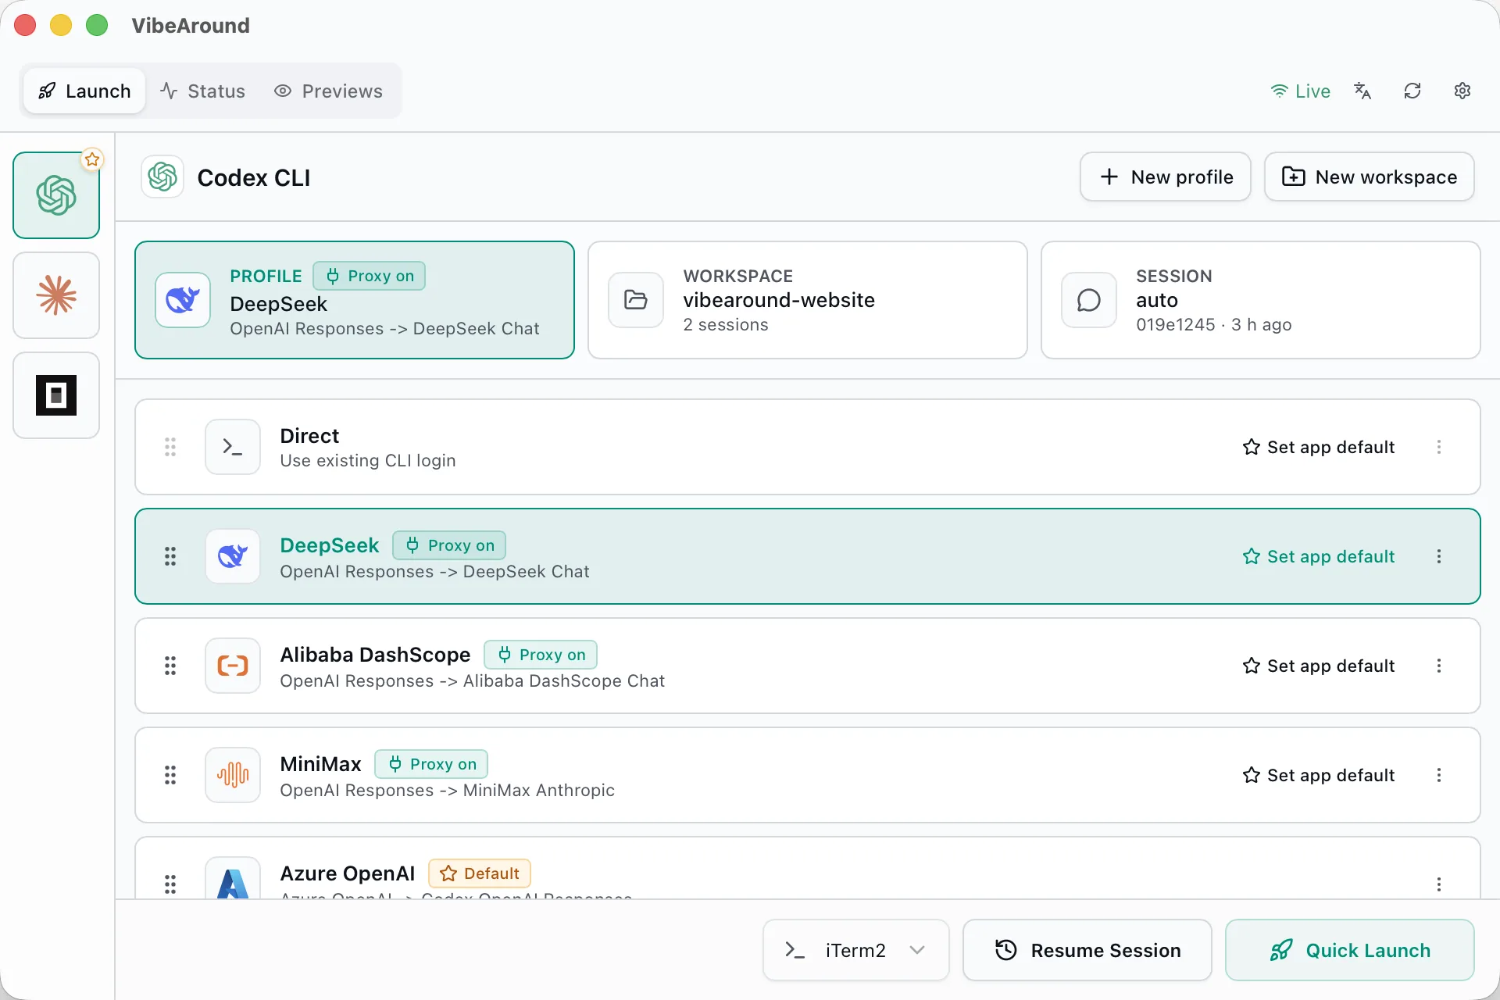
Task: Click the Codex CLI logo in header
Action: pos(162,177)
